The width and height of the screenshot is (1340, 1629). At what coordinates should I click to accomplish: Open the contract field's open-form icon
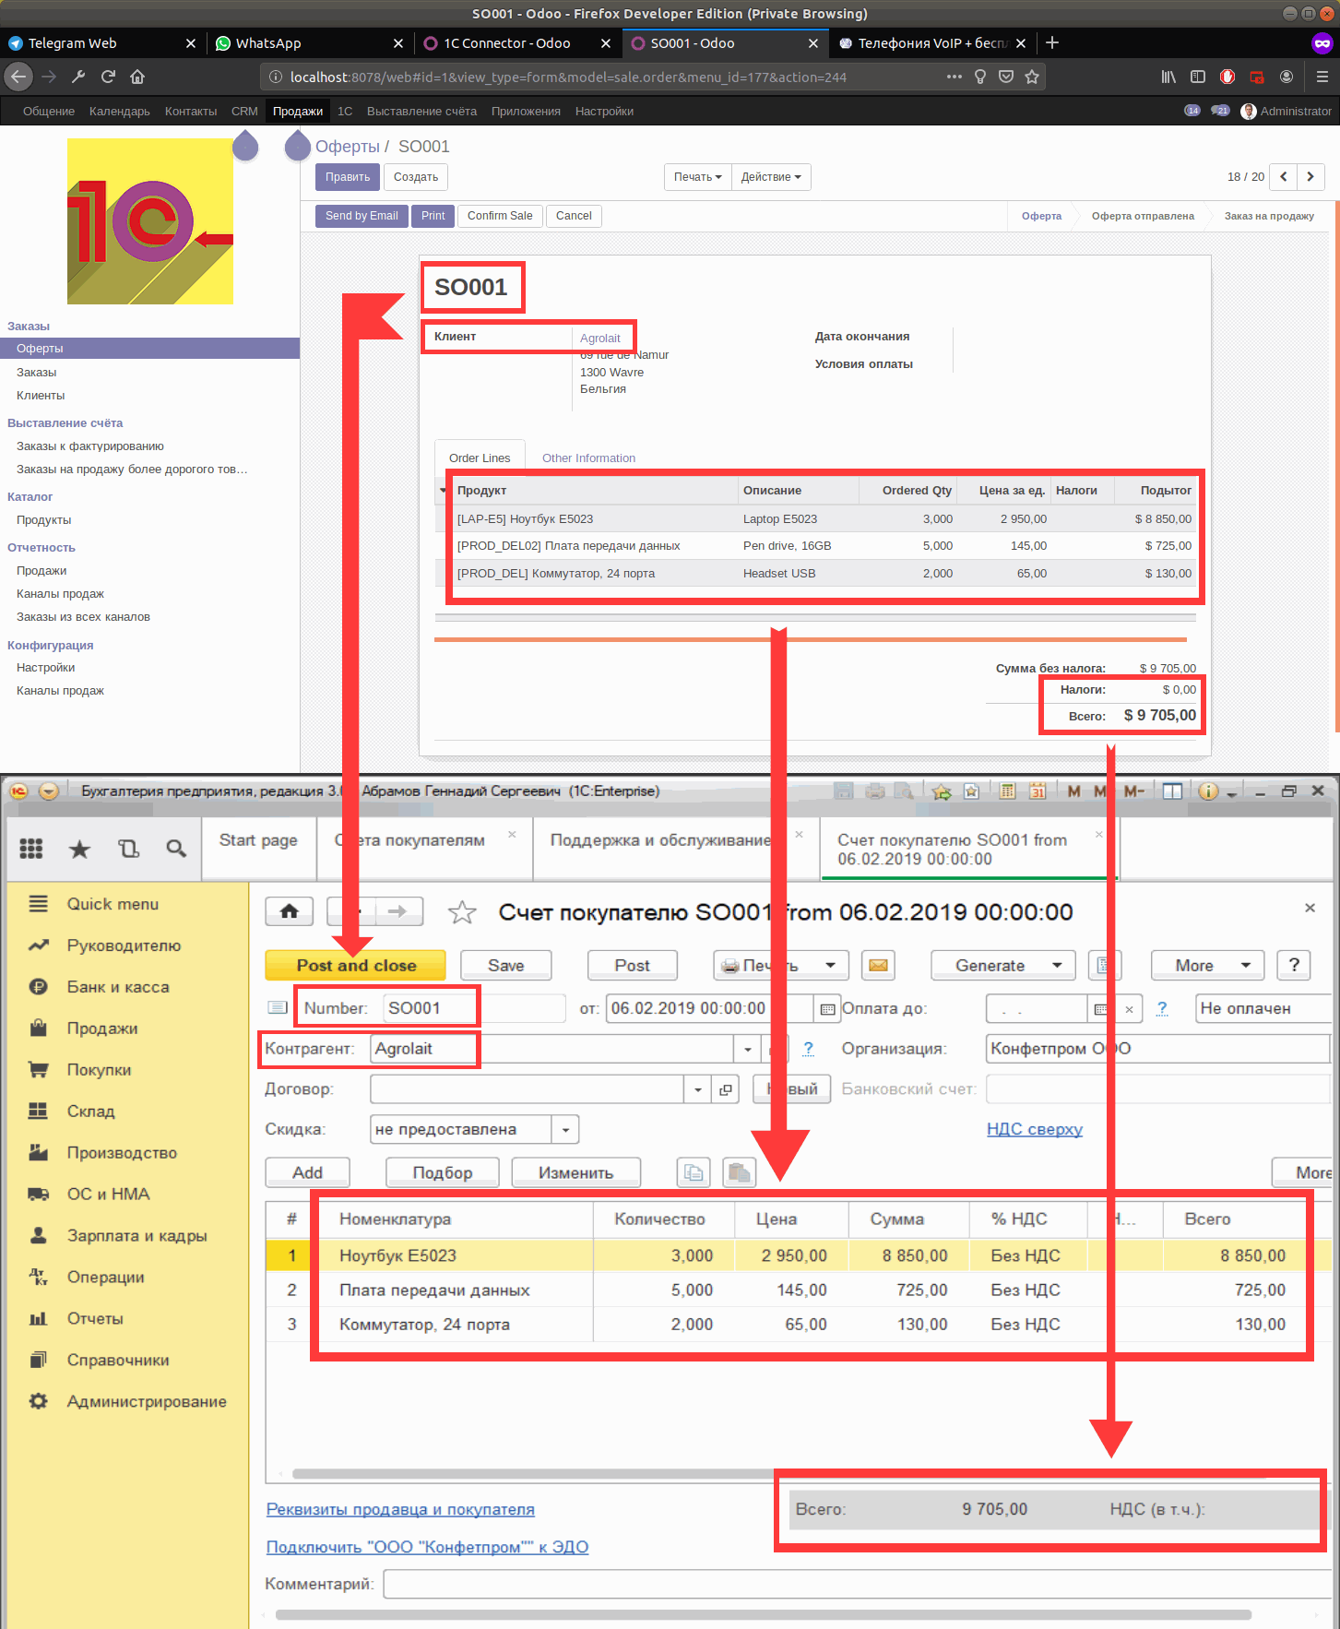pyautogui.click(x=726, y=1089)
